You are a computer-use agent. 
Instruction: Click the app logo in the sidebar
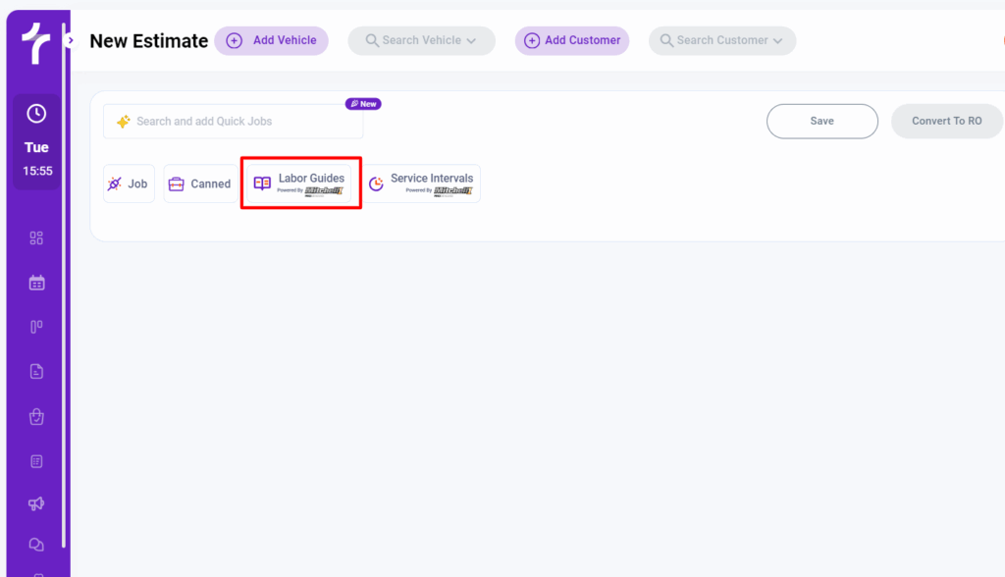tap(36, 43)
